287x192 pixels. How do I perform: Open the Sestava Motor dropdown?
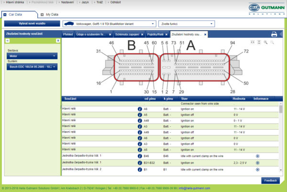[32, 56]
